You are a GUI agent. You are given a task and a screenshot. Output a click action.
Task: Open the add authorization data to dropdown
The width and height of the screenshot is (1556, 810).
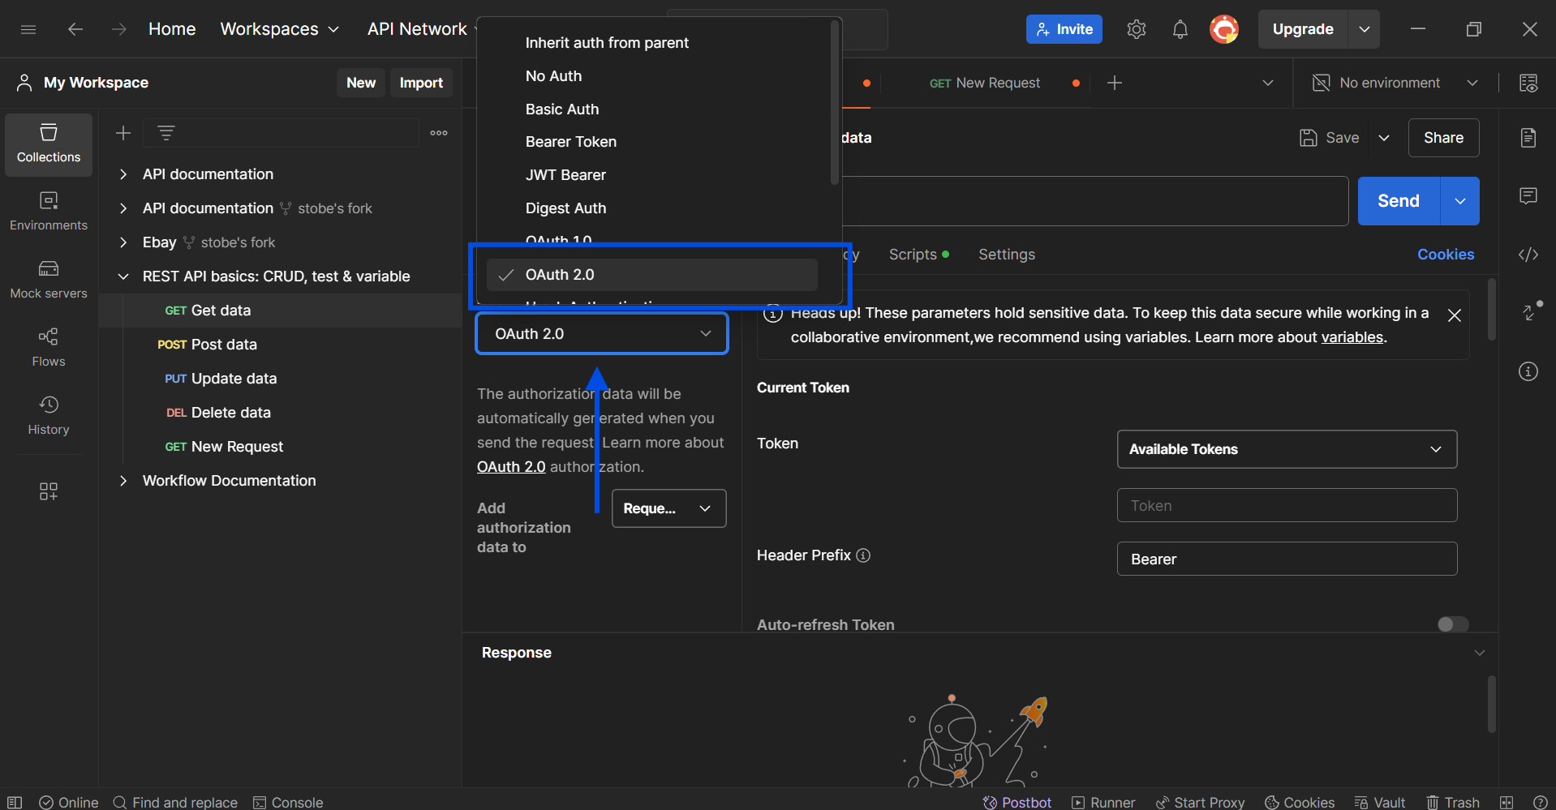click(668, 508)
